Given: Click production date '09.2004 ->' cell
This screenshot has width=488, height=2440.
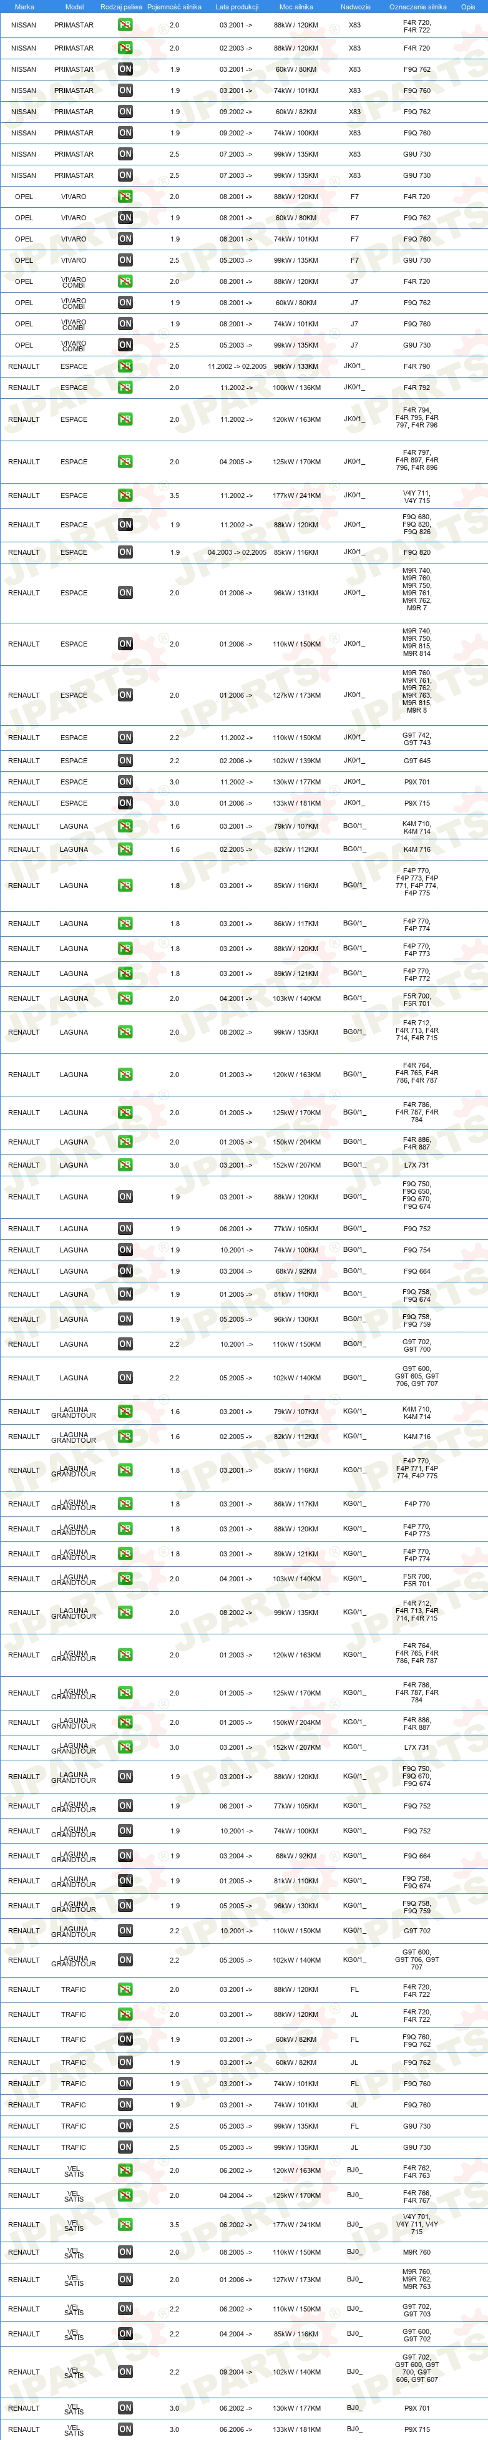Looking at the screenshot, I should pyautogui.click(x=236, y=2372).
